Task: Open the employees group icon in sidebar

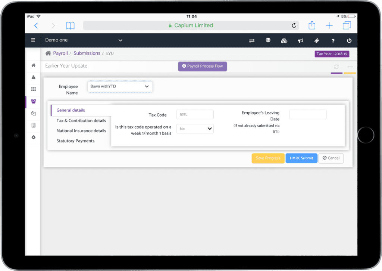Action: (x=33, y=101)
